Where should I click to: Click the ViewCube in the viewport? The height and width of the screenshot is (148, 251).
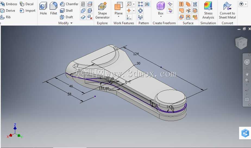(x=241, y=43)
